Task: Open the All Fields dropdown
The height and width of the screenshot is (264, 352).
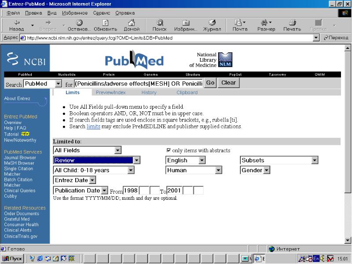Action: coord(87,150)
